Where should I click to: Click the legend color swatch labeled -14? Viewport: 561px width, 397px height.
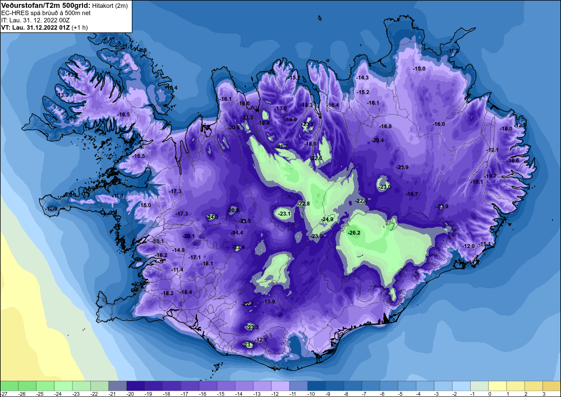(x=245, y=386)
